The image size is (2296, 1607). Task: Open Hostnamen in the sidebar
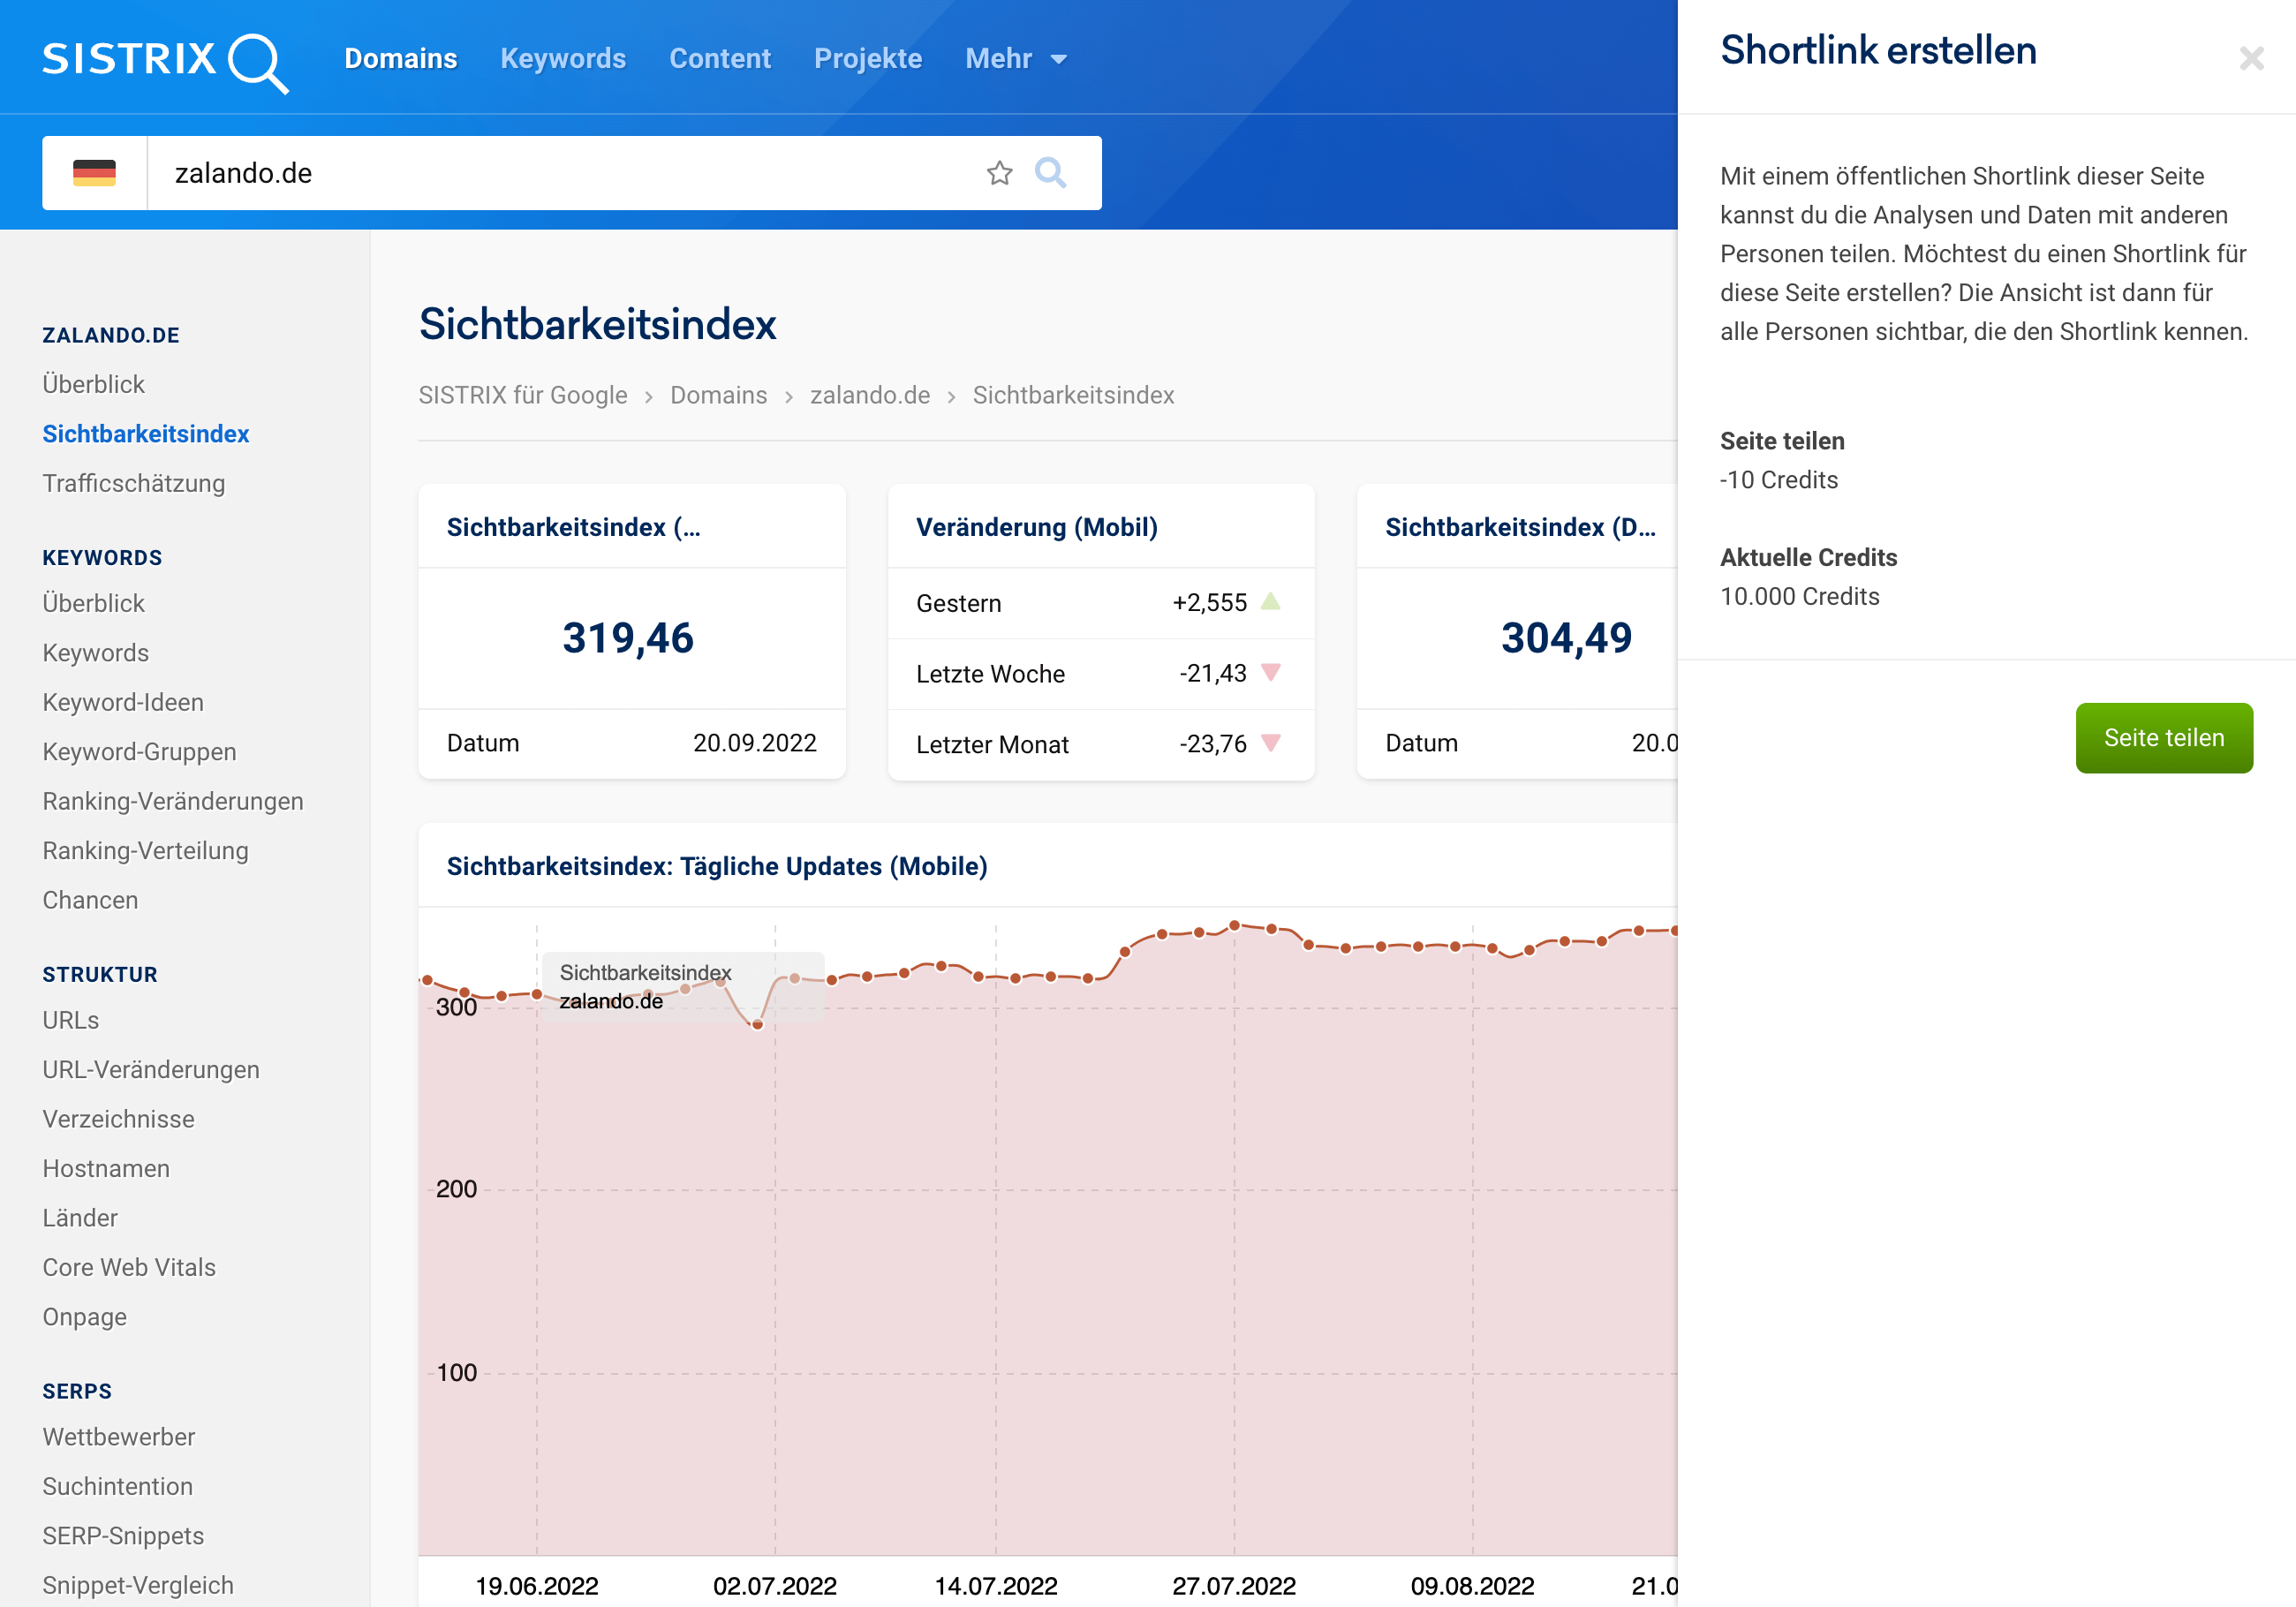106,1169
